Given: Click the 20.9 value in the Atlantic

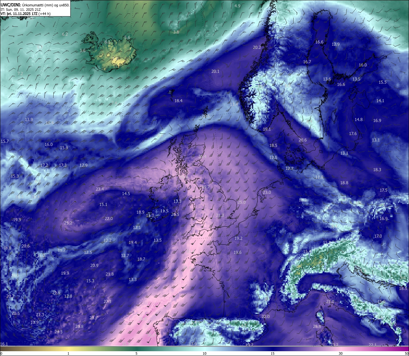Looking at the screenshot, I should pyautogui.click(x=94, y=266).
